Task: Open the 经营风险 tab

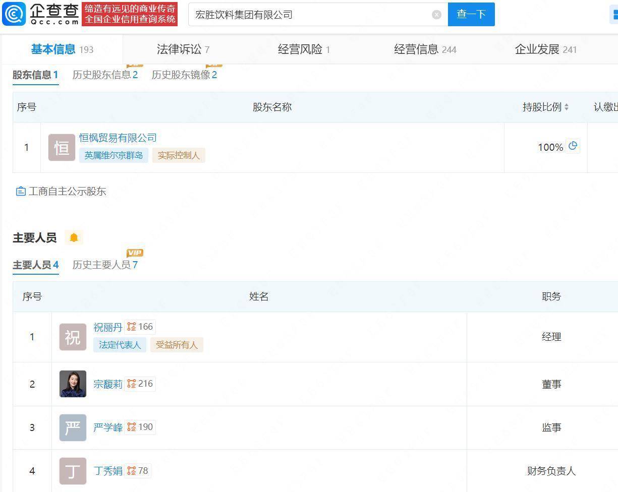Action: tap(303, 49)
